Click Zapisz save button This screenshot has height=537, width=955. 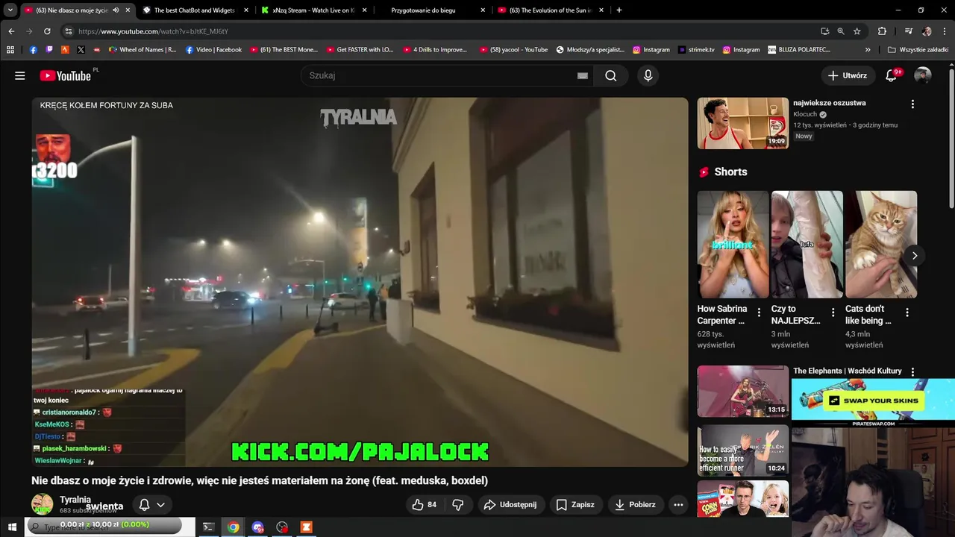575,505
